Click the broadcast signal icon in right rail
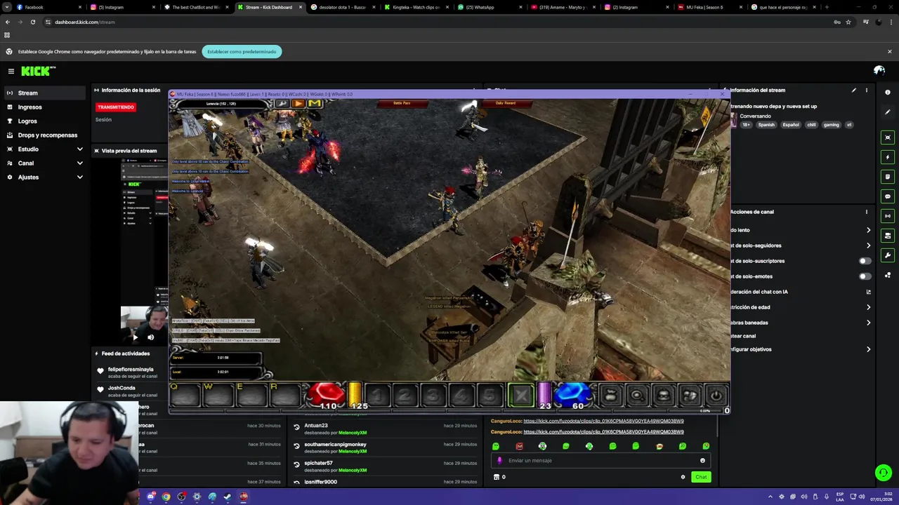 (x=888, y=216)
